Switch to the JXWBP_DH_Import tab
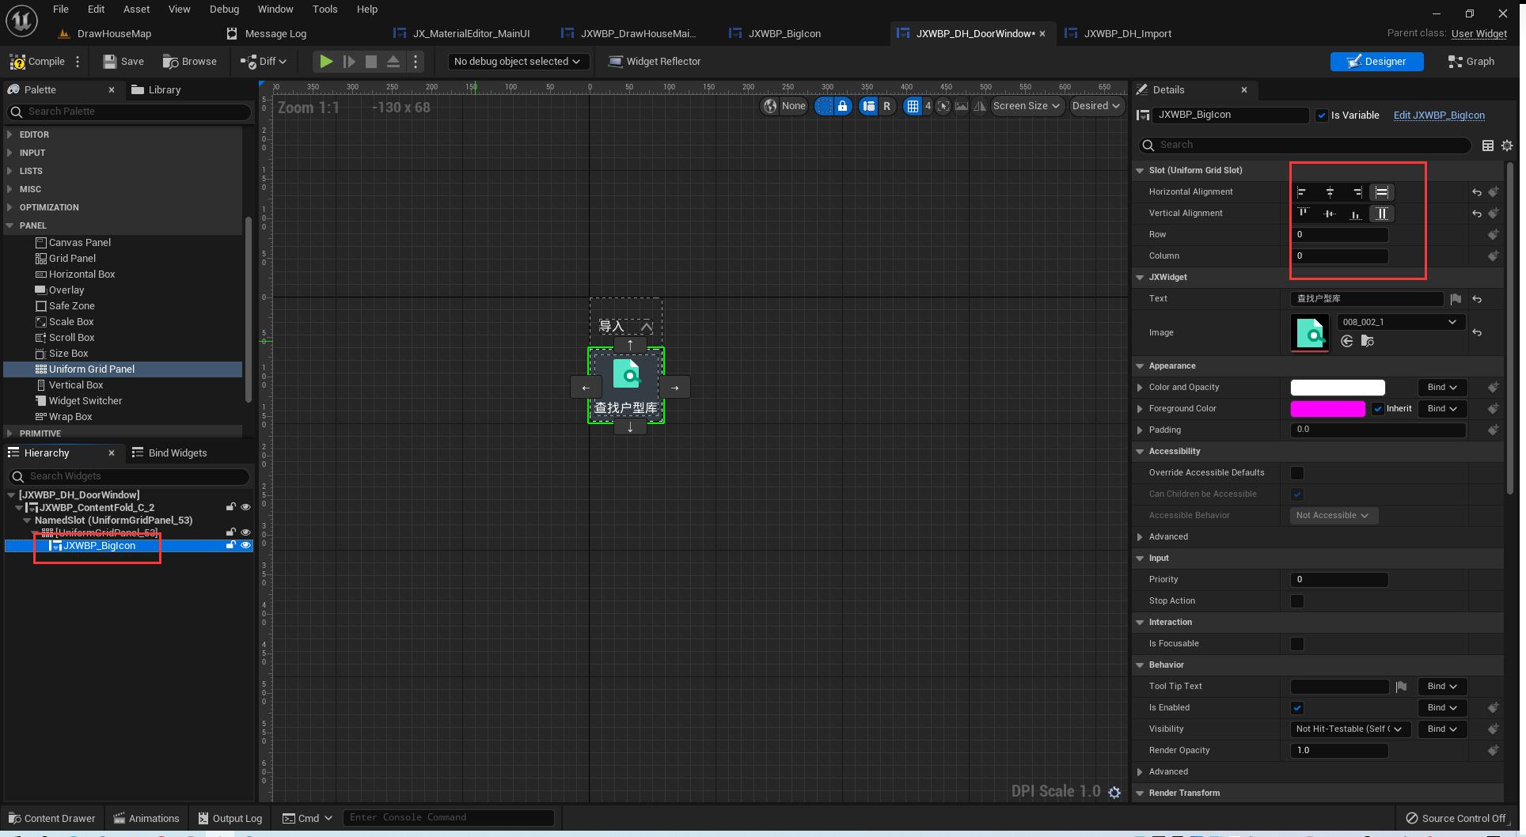The height and width of the screenshot is (837, 1526). (x=1127, y=33)
